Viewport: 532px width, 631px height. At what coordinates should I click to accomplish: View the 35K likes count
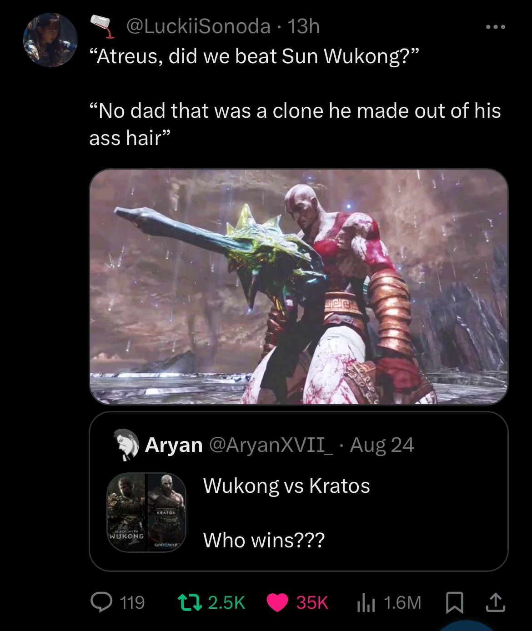pyautogui.click(x=312, y=603)
